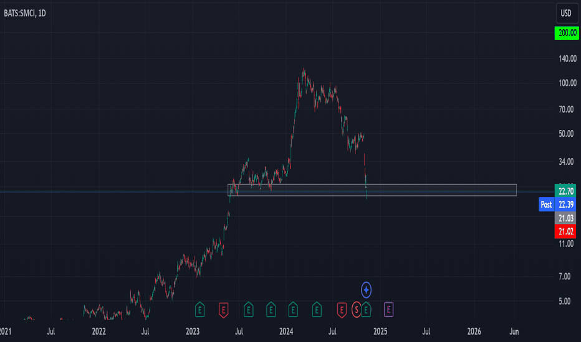Image resolution: width=581 pixels, height=342 pixels.
Task: Click the 2023 label on the time axis
Action: tap(192, 331)
